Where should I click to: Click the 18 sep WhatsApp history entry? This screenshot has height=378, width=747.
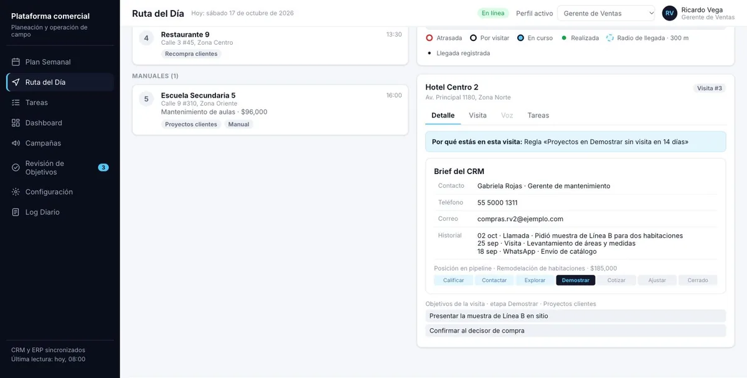[537, 251]
